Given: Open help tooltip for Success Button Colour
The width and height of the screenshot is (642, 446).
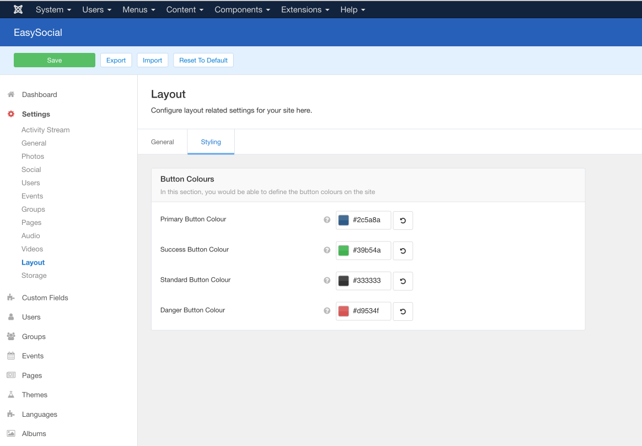Looking at the screenshot, I should click(x=327, y=250).
